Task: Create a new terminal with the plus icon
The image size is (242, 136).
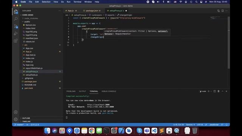Action: click(x=208, y=91)
